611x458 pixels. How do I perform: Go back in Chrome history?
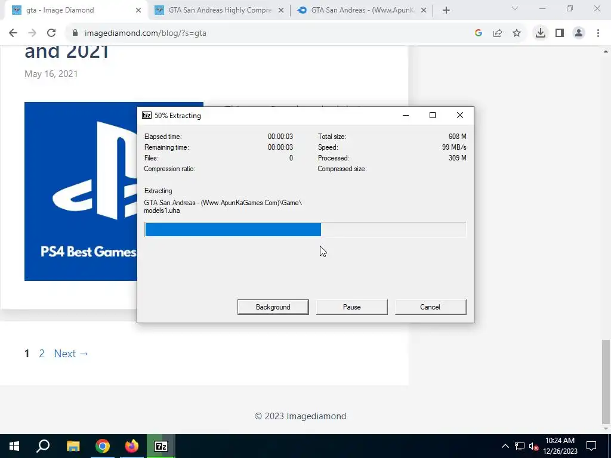[13, 33]
